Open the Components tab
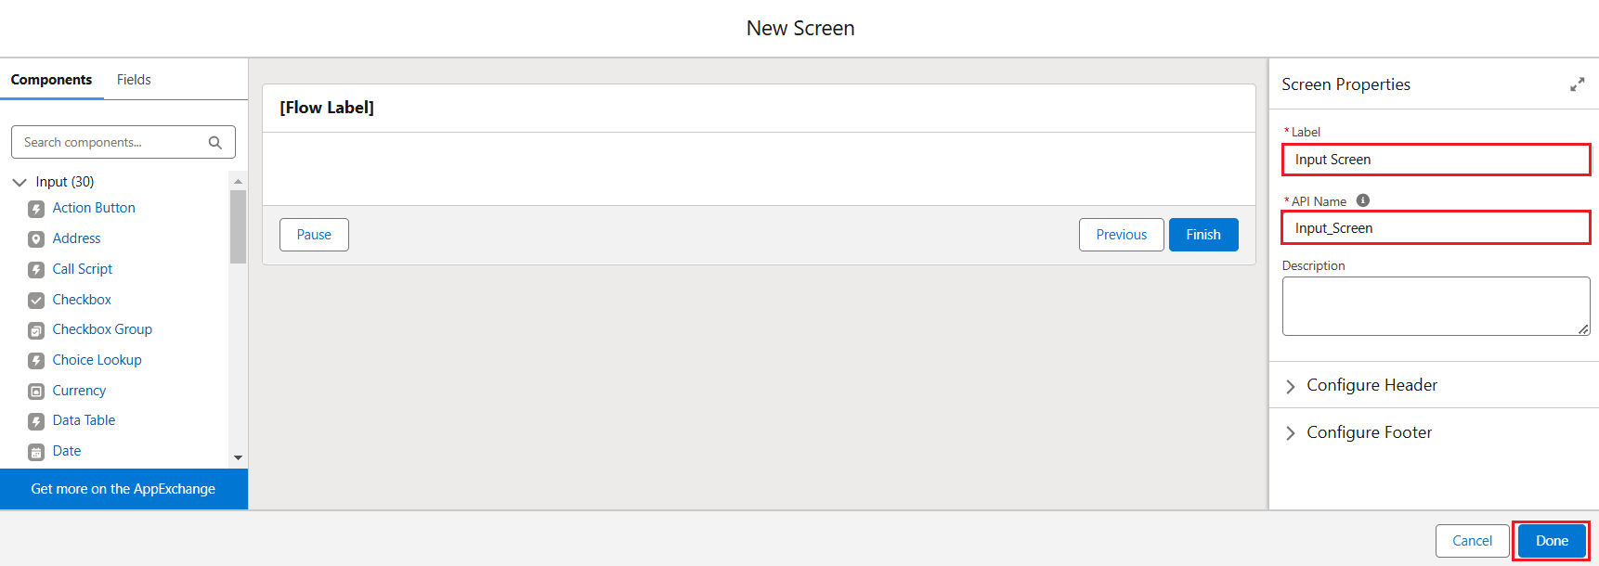The height and width of the screenshot is (566, 1599). click(51, 80)
